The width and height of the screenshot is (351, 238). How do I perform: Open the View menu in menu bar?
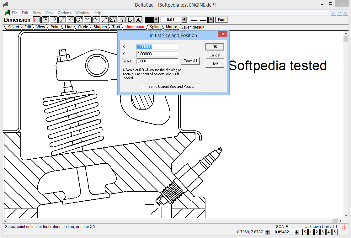click(49, 13)
